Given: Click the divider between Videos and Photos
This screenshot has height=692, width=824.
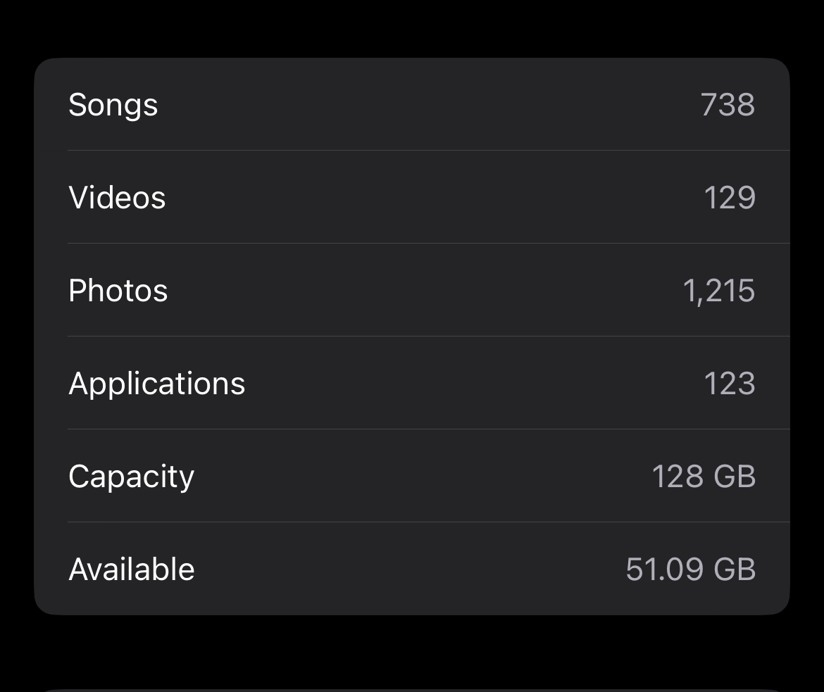Looking at the screenshot, I should pyautogui.click(x=428, y=243).
